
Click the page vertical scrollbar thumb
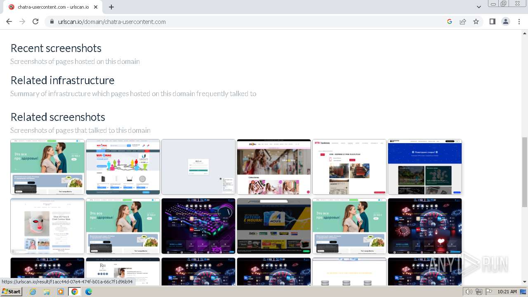(x=525, y=172)
